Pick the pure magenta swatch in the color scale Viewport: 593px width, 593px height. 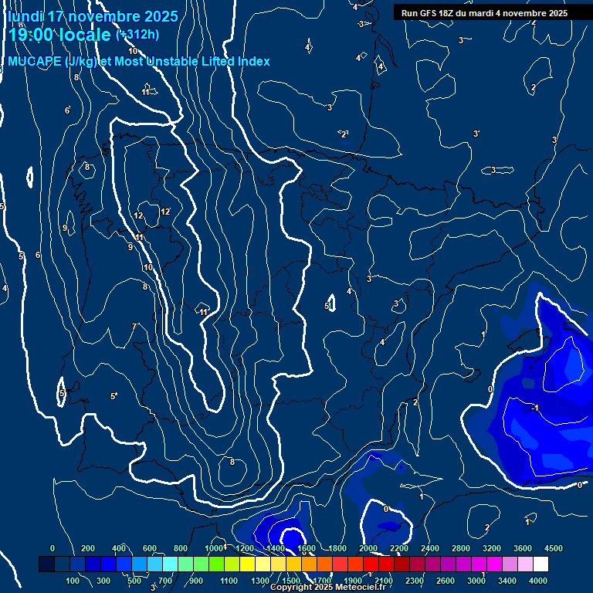coord(494,564)
